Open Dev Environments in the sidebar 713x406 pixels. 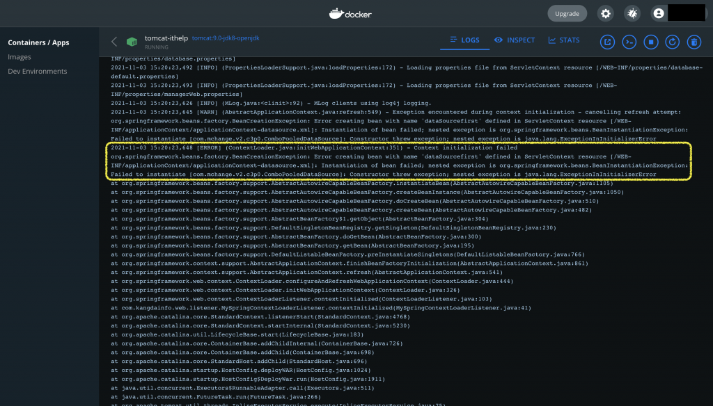pos(38,72)
